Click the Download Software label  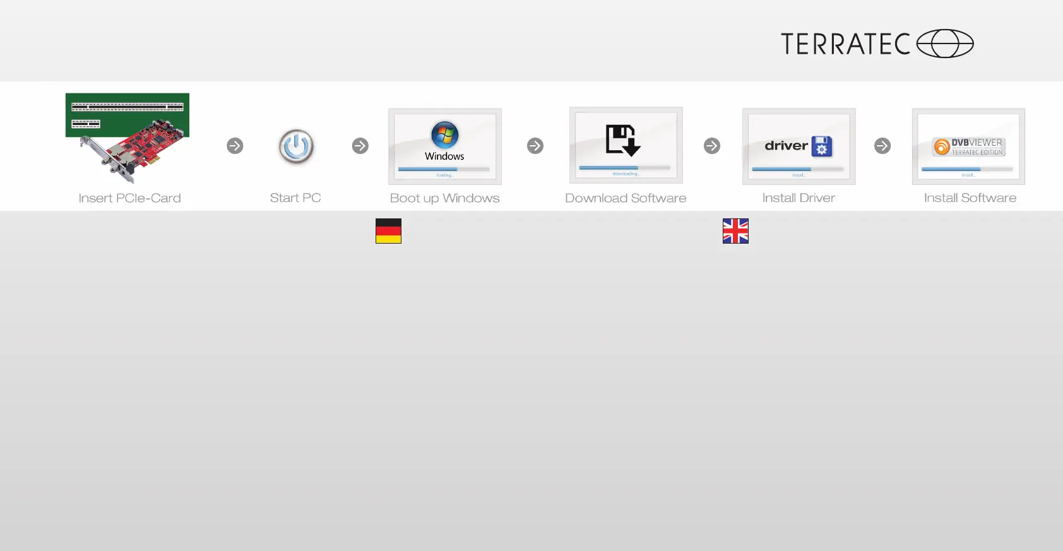[x=626, y=198]
